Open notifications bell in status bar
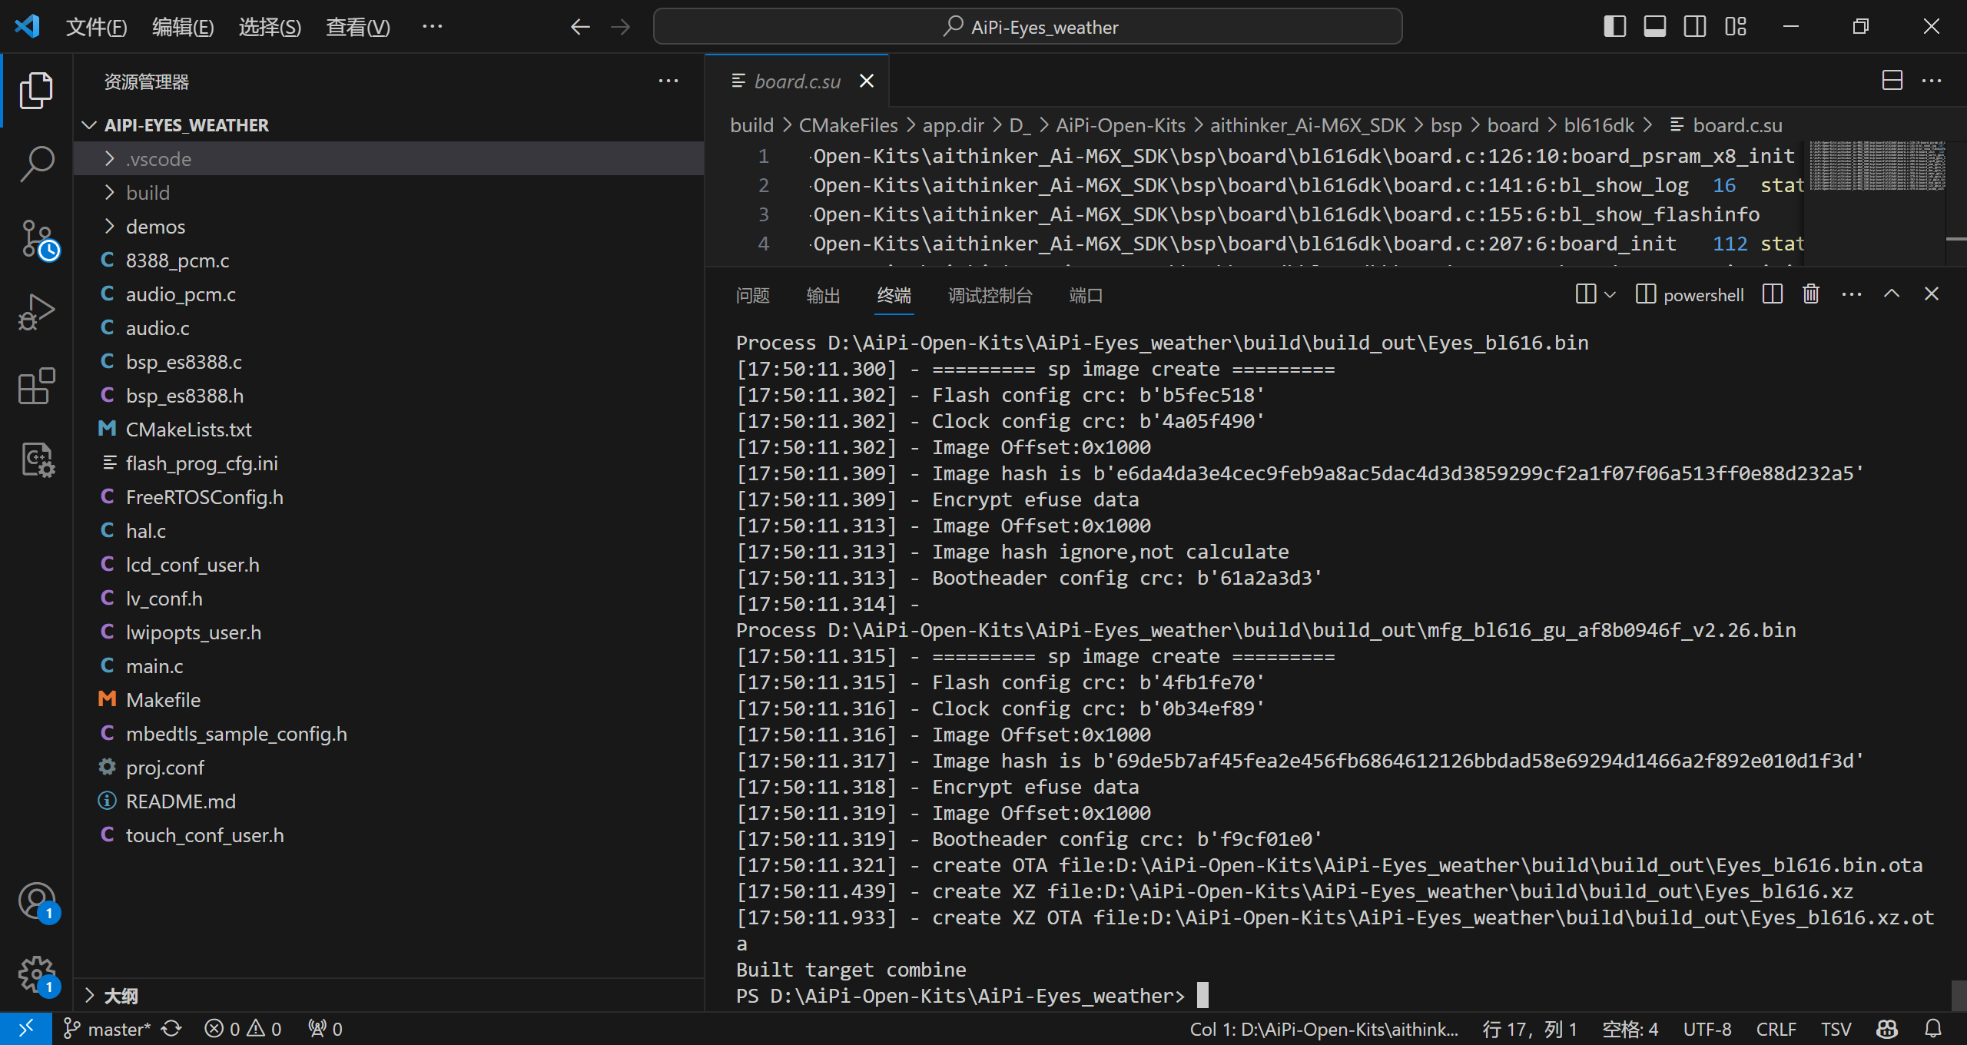 point(1933,1028)
